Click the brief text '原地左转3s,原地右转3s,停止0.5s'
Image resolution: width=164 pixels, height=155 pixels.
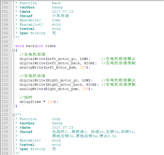pyautogui.click(x=84, y=136)
